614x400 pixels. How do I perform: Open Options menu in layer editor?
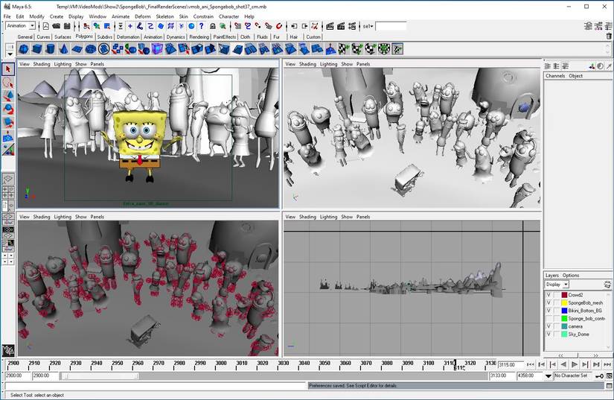pyautogui.click(x=571, y=276)
